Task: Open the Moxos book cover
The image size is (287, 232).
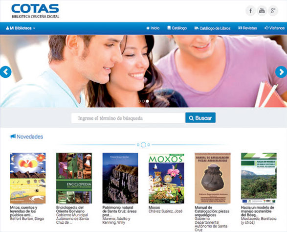Action: pyautogui.click(x=166, y=178)
